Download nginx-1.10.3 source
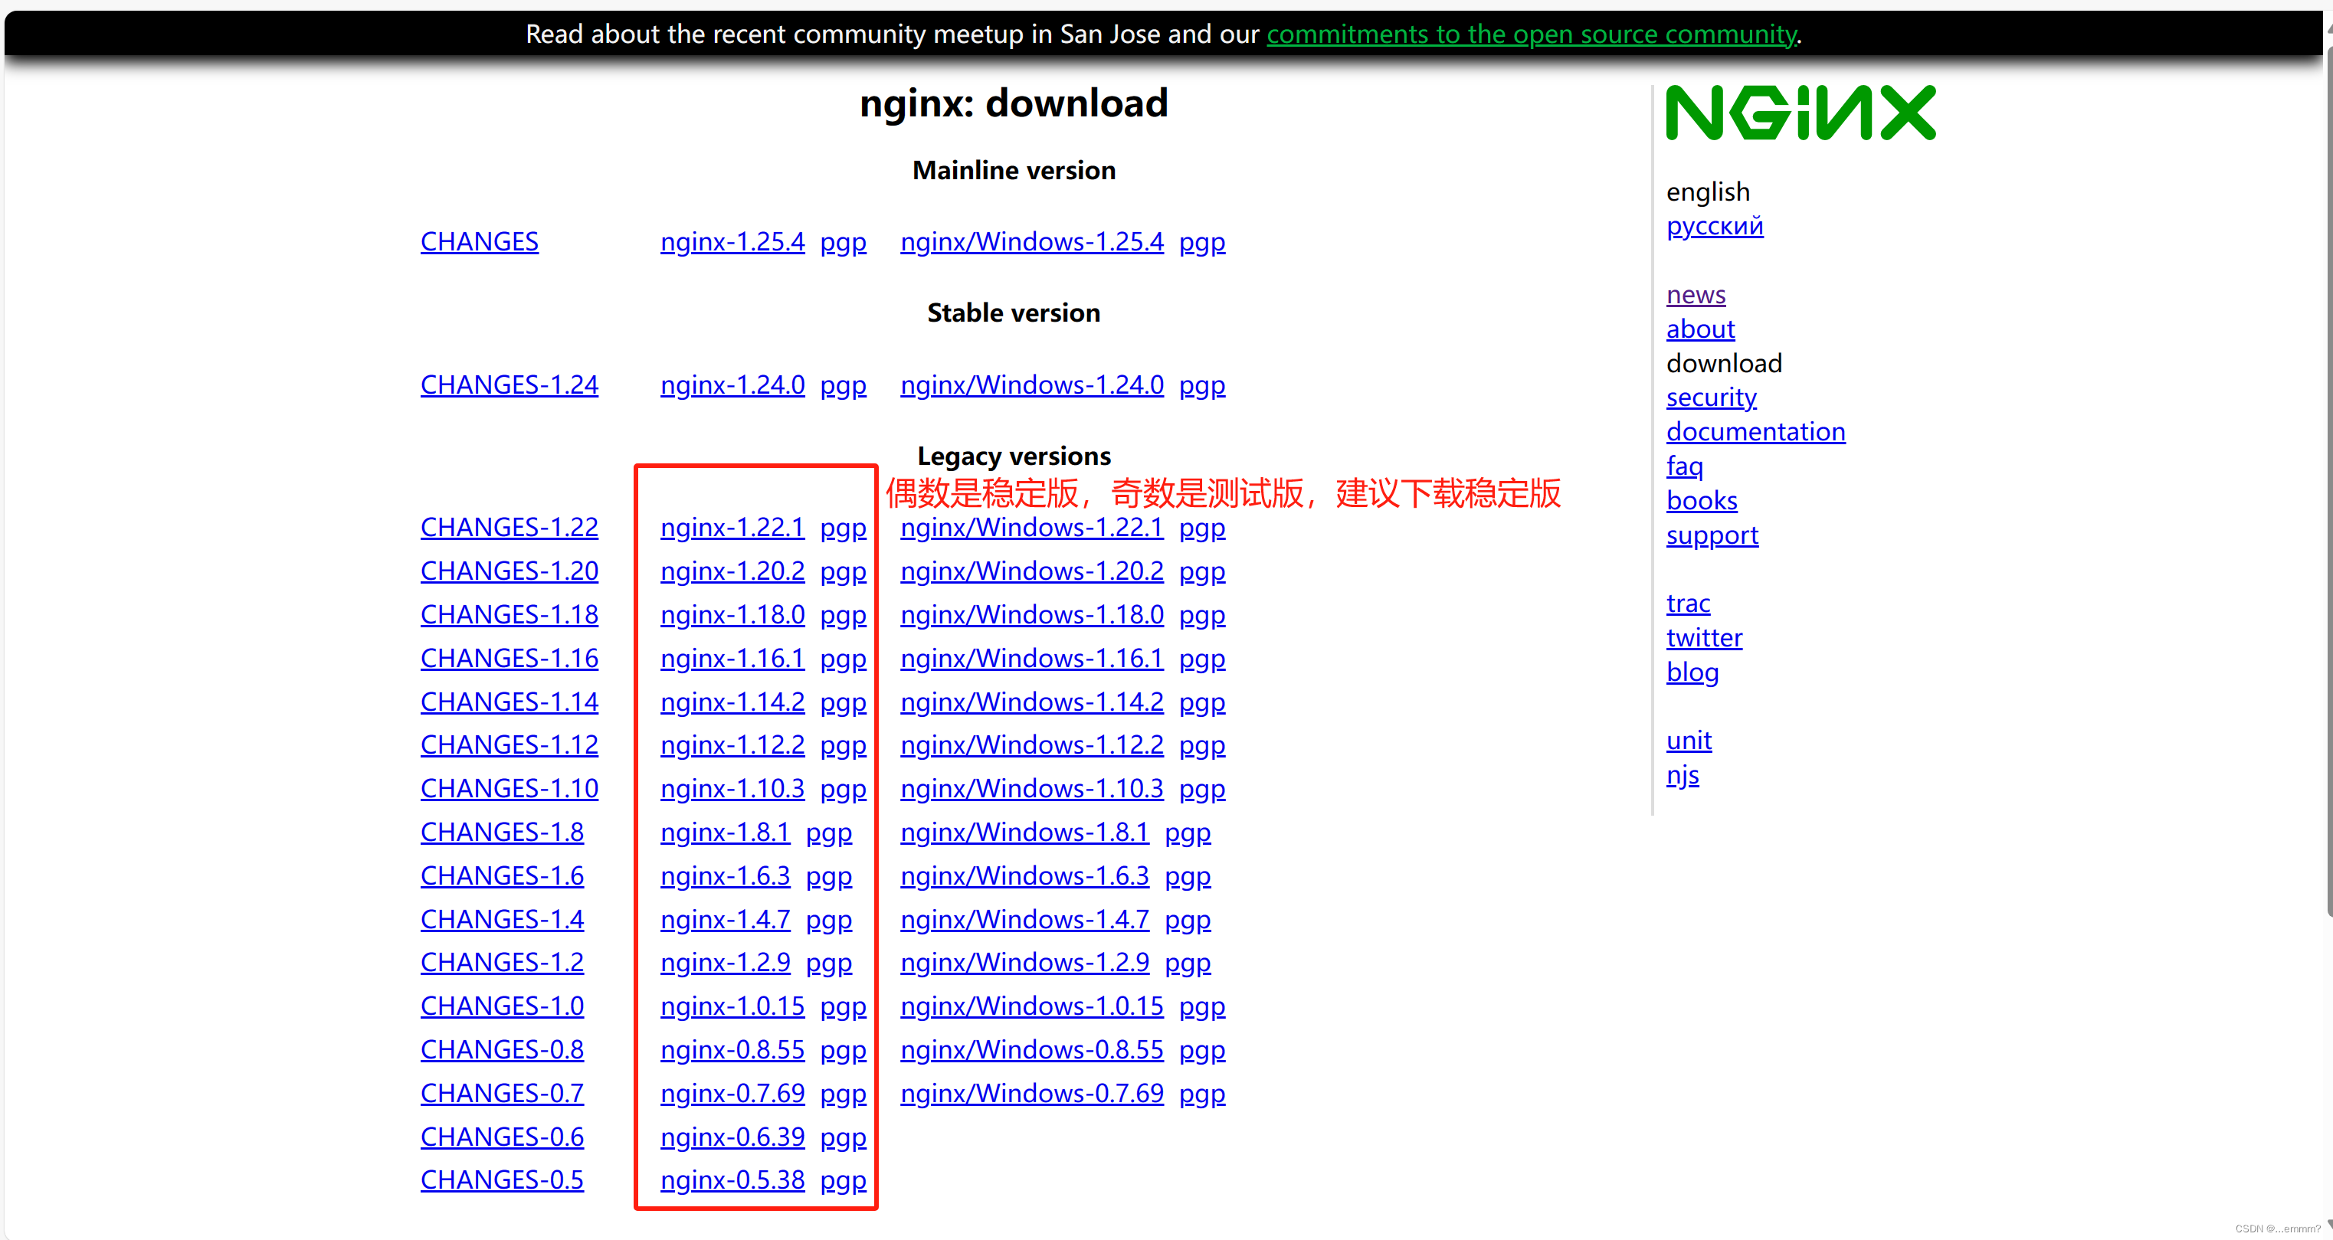Image resolution: width=2333 pixels, height=1240 pixels. (732, 788)
